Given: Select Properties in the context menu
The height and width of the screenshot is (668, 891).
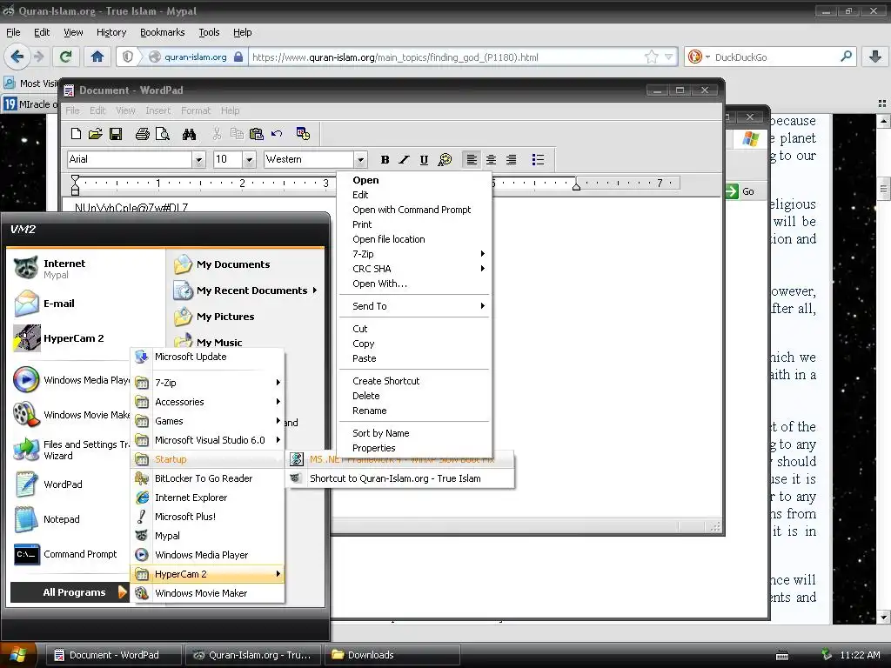Looking at the screenshot, I should point(415,448).
